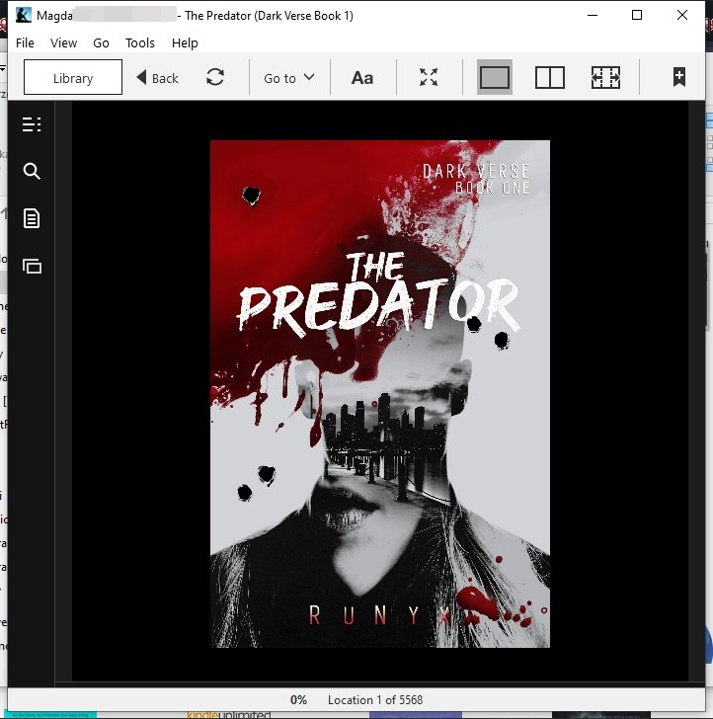713x719 pixels.
Task: Click the 0% reading progress indicator
Action: click(x=298, y=699)
